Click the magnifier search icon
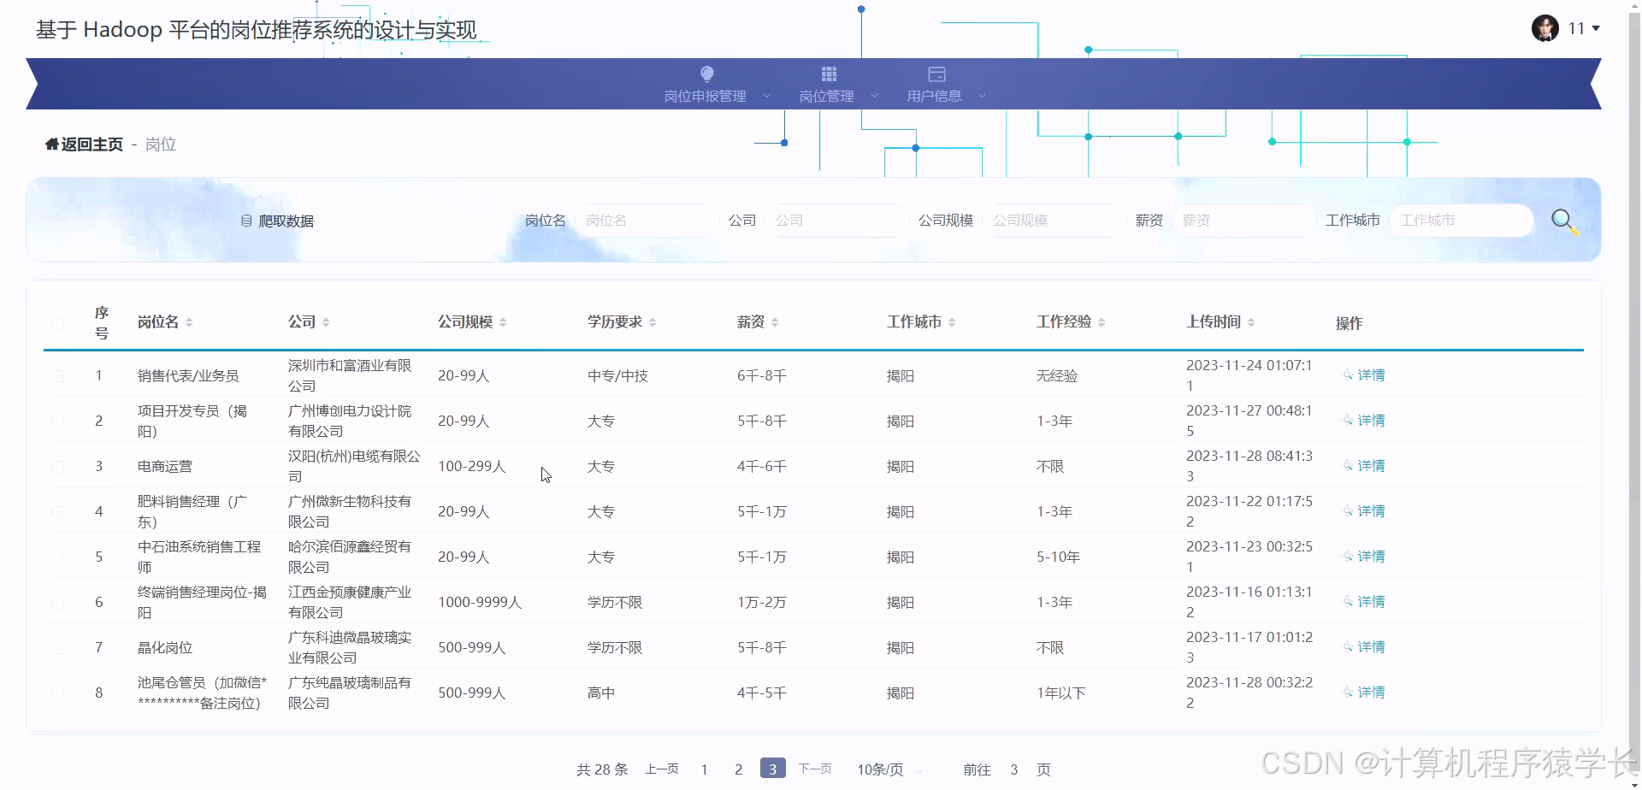The height and width of the screenshot is (790, 1642). pyautogui.click(x=1564, y=221)
